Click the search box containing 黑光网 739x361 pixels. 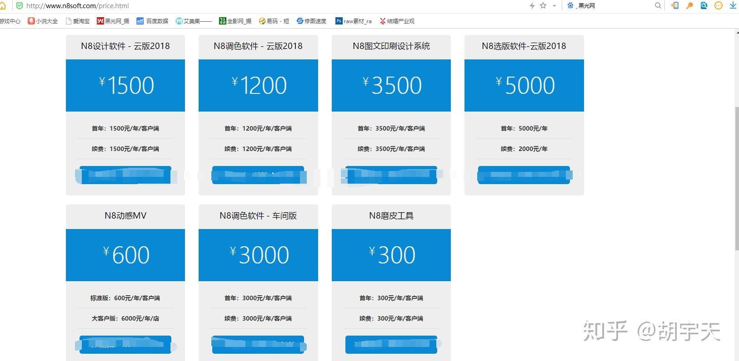tap(614, 6)
